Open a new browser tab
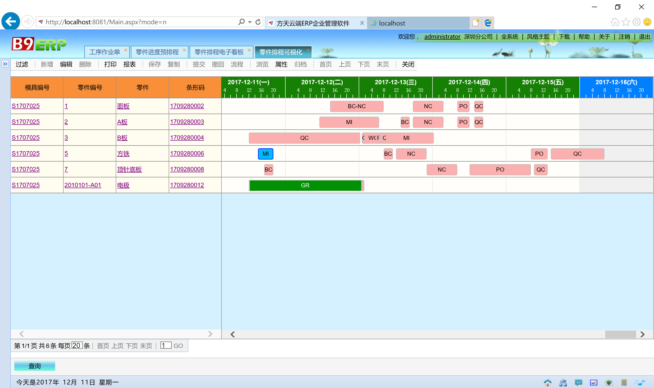The width and height of the screenshot is (654, 388). click(x=476, y=23)
